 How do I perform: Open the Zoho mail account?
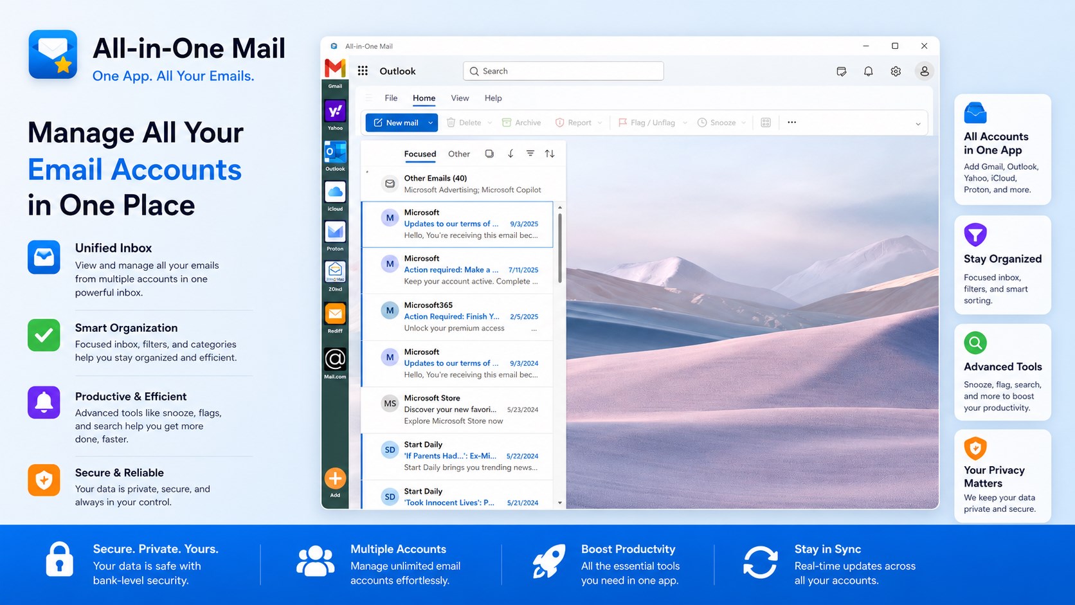tap(335, 272)
